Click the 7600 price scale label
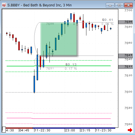This screenshot has height=135, width=135. [x=128, y=92]
